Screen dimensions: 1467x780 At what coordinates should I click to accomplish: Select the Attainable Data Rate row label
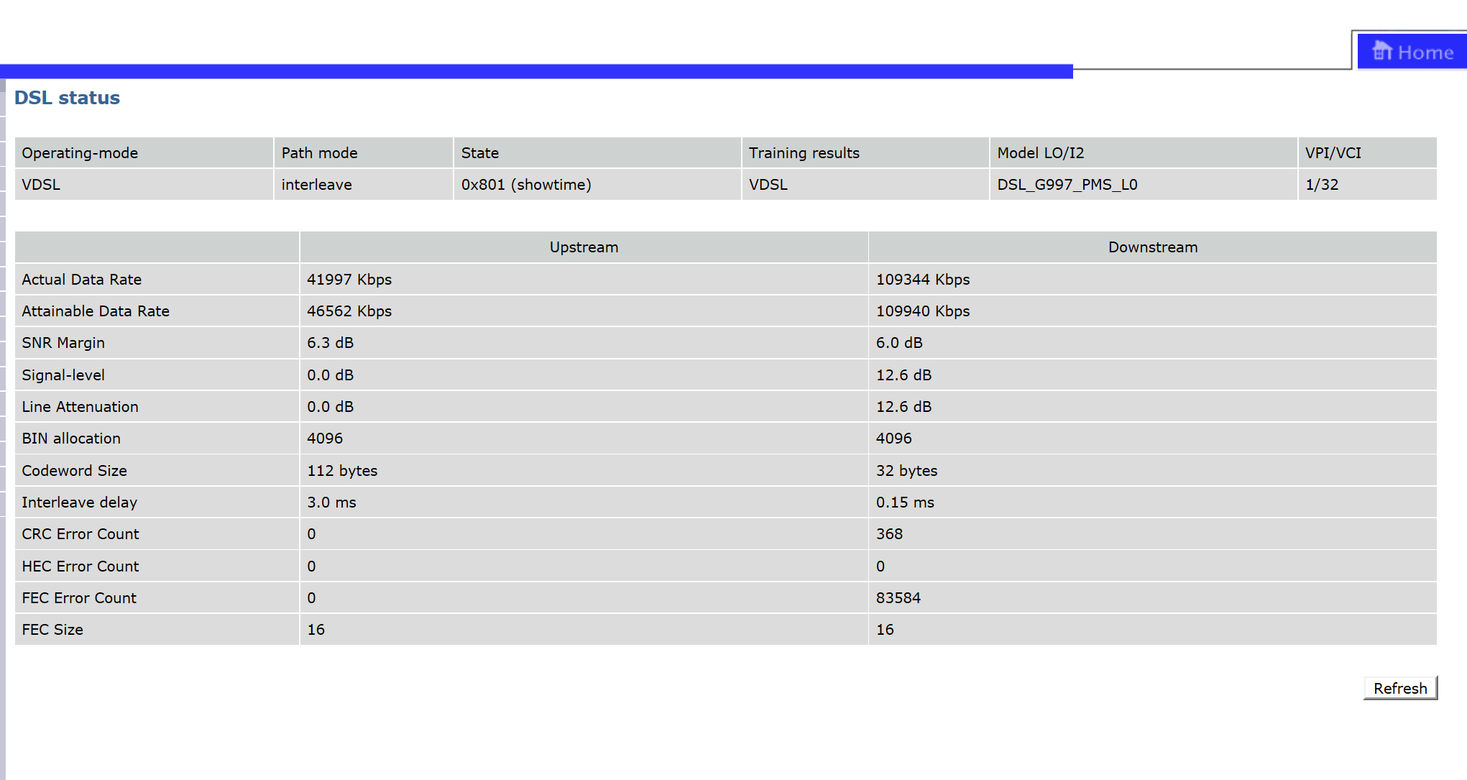[96, 311]
